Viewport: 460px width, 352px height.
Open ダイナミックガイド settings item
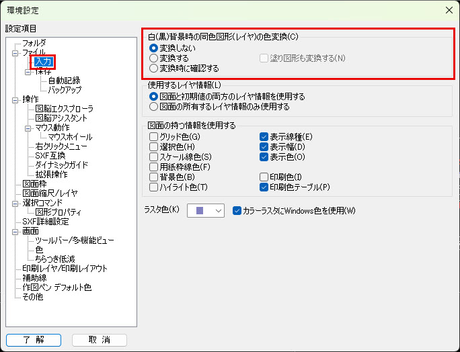(62, 165)
